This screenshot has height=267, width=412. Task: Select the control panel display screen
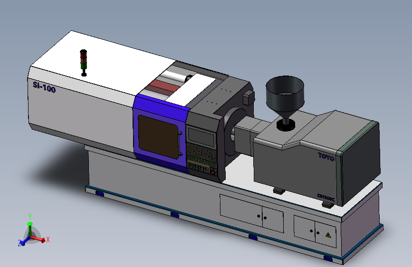coord(201,137)
